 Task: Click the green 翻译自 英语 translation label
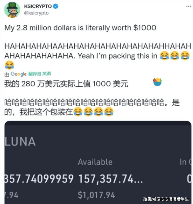(40, 74)
